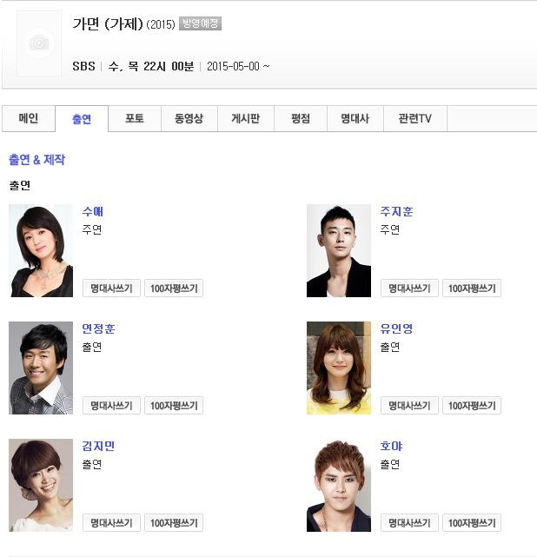Click the drama poster placeholder camera icon

click(x=39, y=43)
